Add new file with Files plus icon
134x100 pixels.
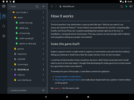click(x=43, y=7)
